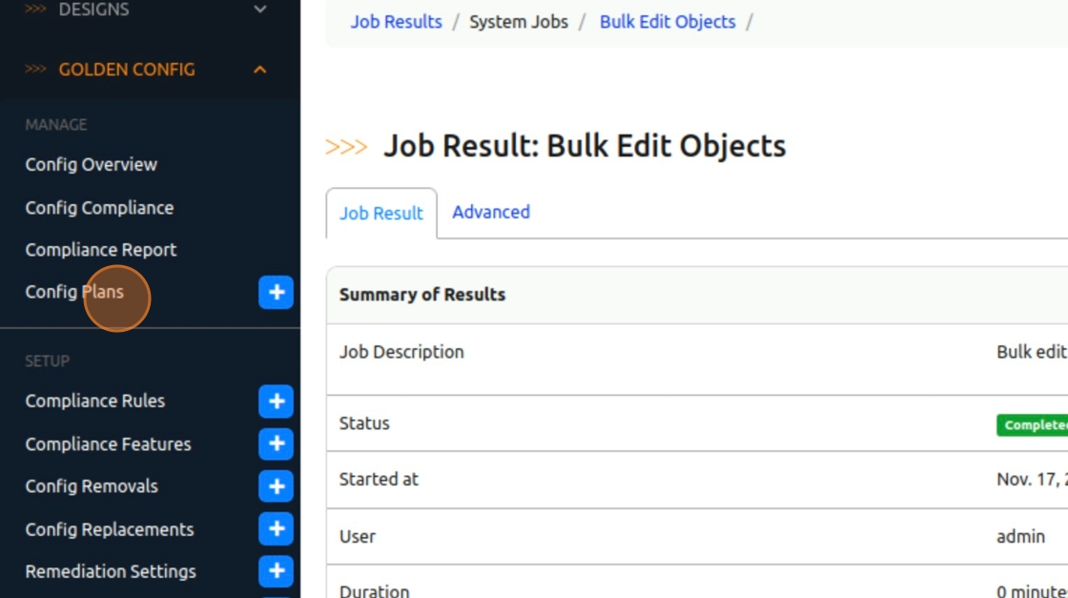This screenshot has height=598, width=1068.
Task: Open the Compliance Report menu item
Action: point(101,250)
